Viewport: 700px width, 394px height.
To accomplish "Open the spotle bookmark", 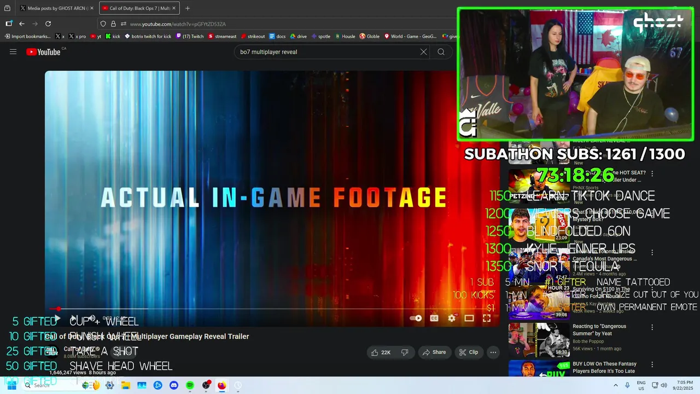I will 321,37.
